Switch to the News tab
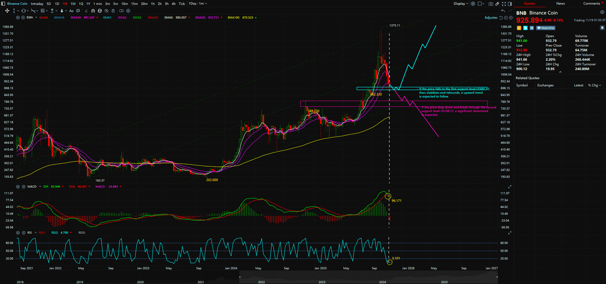Viewport: 606px width, 284px height. [560, 3]
